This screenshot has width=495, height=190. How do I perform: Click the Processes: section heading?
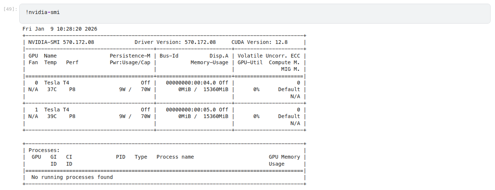44,150
